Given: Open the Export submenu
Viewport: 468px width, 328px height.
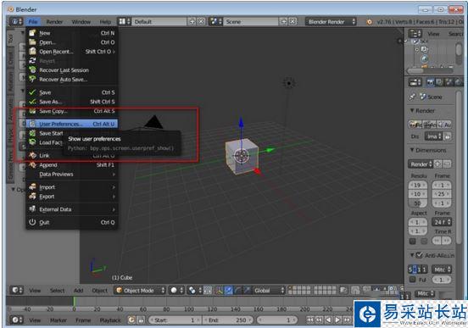Looking at the screenshot, I should click(x=71, y=197).
